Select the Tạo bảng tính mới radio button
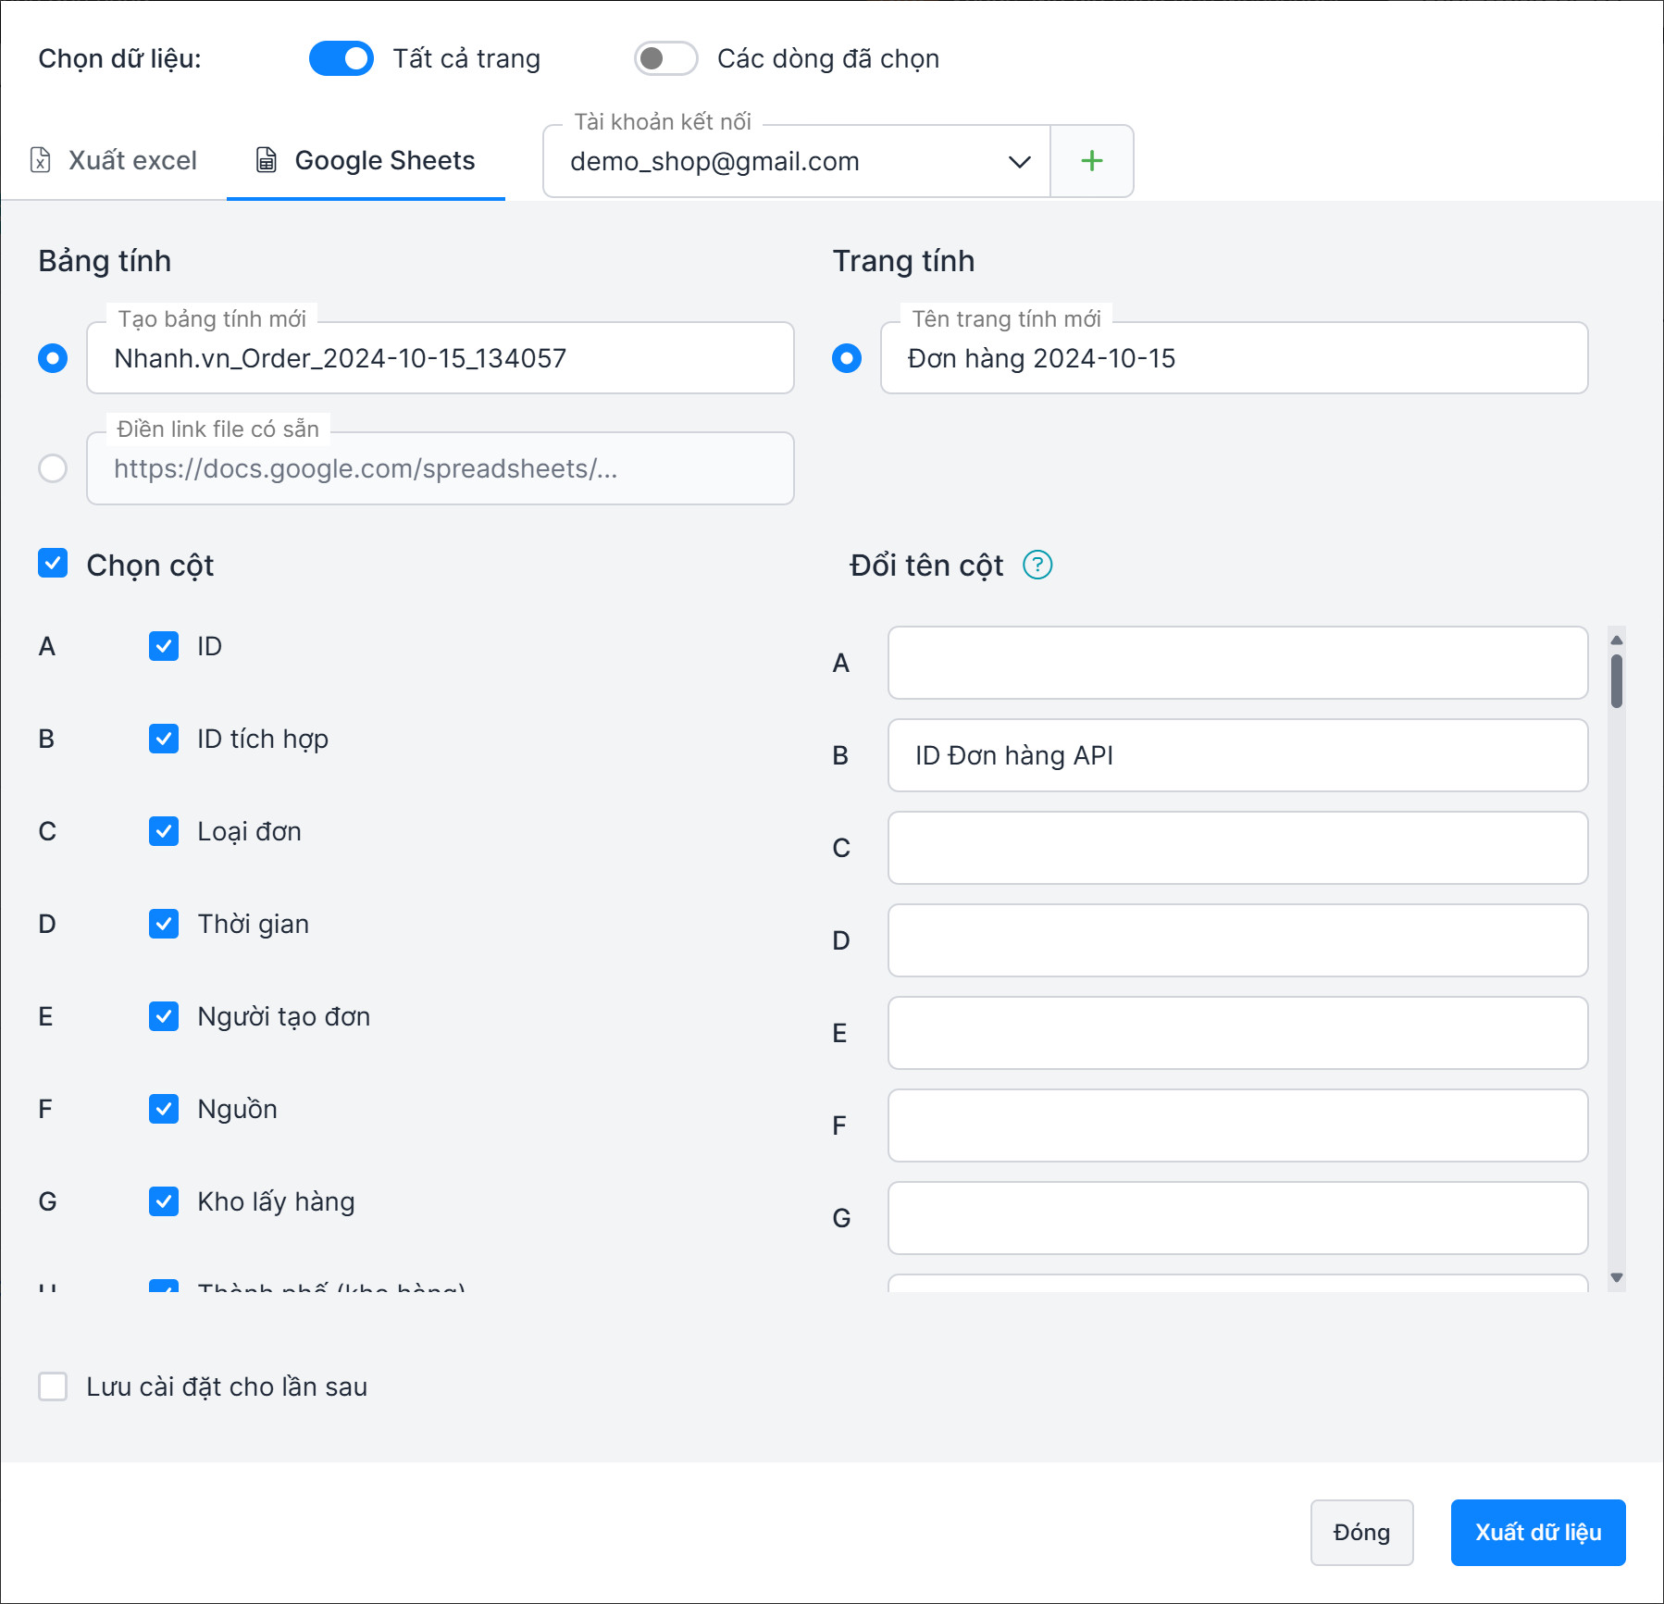 click(53, 358)
